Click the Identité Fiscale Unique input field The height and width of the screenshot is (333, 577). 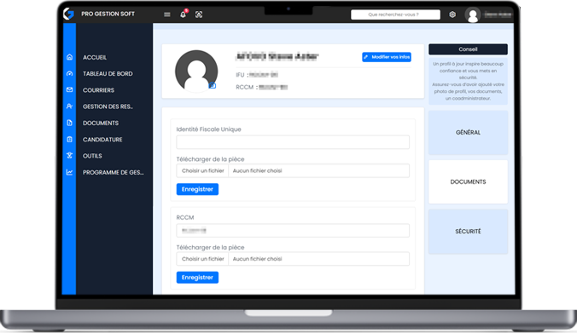tap(293, 142)
